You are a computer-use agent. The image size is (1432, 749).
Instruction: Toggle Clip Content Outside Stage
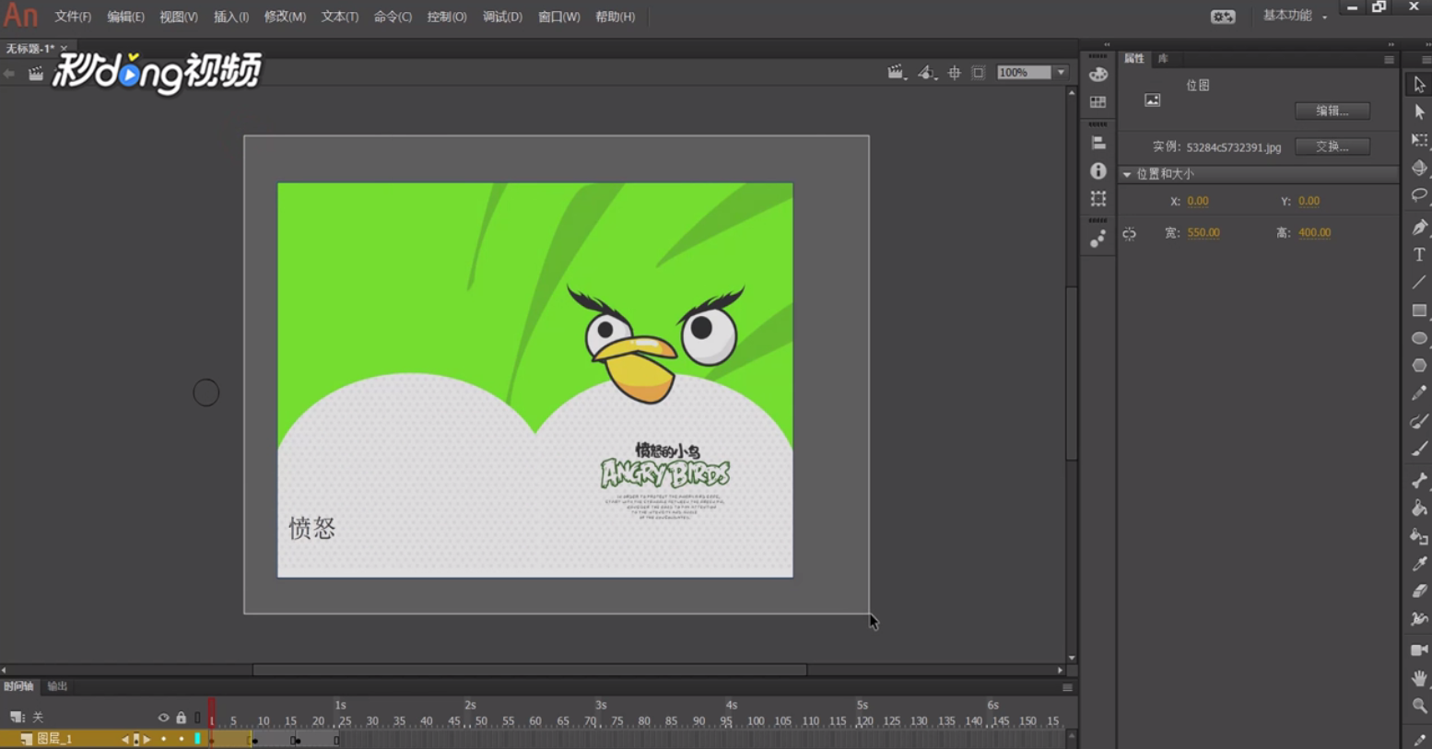[x=979, y=73]
